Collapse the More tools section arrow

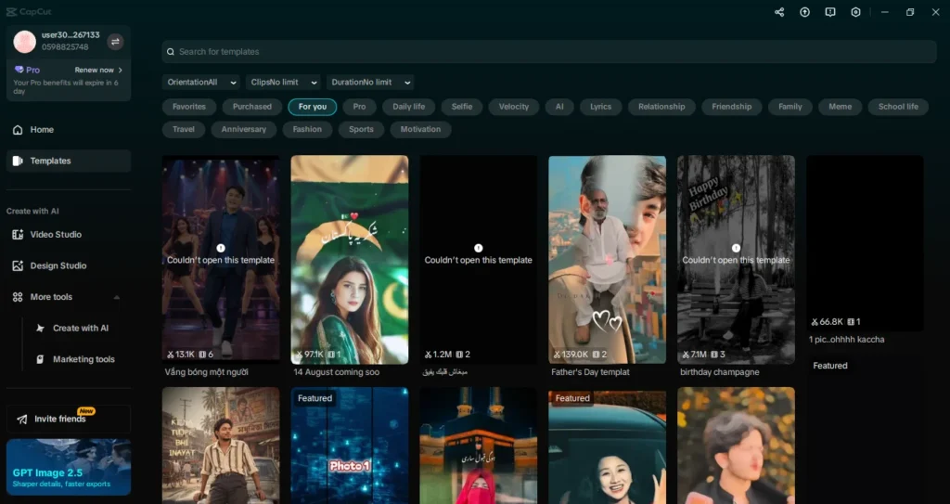116,297
